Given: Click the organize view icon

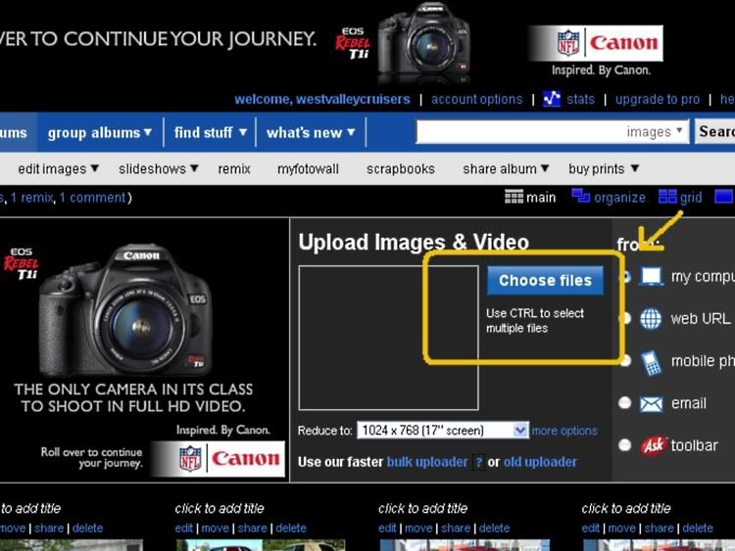Looking at the screenshot, I should click(581, 196).
